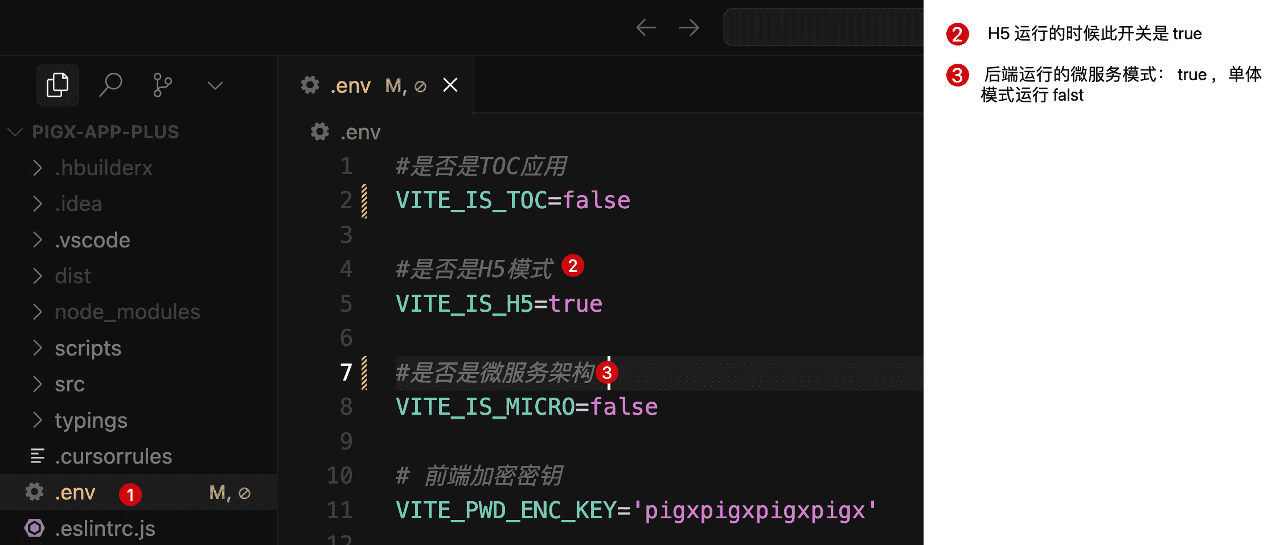Go back with left arrow

[646, 27]
